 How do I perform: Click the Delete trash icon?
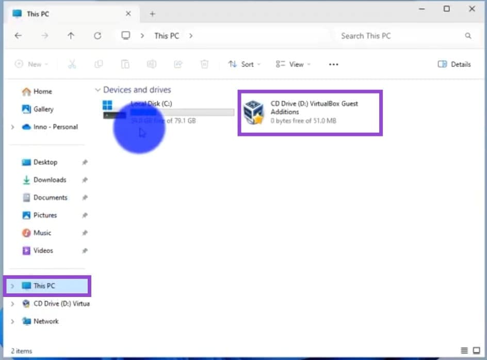click(204, 64)
